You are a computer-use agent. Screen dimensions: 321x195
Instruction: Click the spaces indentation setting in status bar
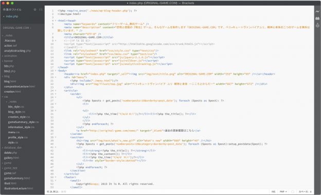click(x=305, y=192)
